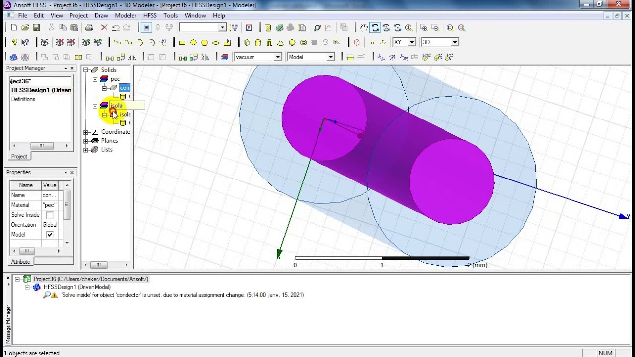Click the Undo arrow icon
The width and height of the screenshot is (635, 357).
pos(116,28)
